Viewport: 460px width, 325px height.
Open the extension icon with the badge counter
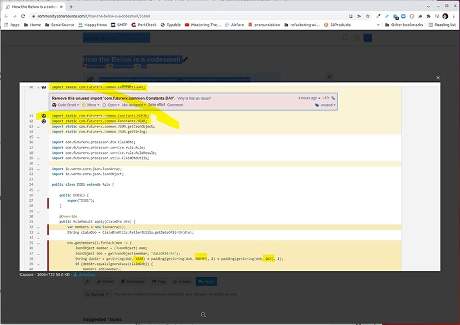pyautogui.click(x=395, y=17)
